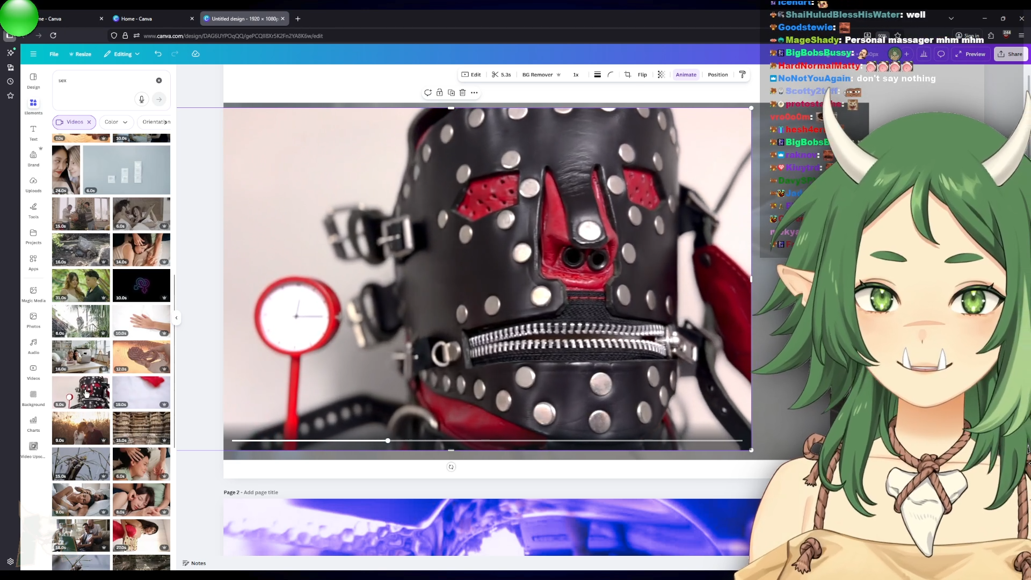Viewport: 1031px width, 580px height.
Task: Click the copy style paint roller icon
Action: (742, 75)
